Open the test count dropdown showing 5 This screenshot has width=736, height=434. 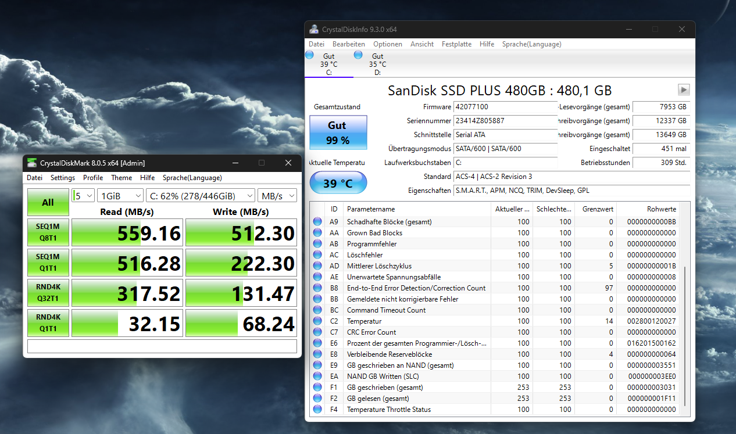click(x=83, y=196)
